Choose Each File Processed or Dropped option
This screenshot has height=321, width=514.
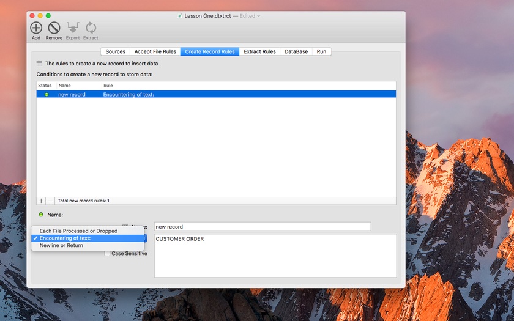point(78,231)
